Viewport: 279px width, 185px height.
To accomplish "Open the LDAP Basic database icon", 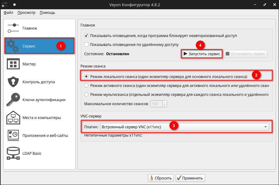I will (13, 153).
